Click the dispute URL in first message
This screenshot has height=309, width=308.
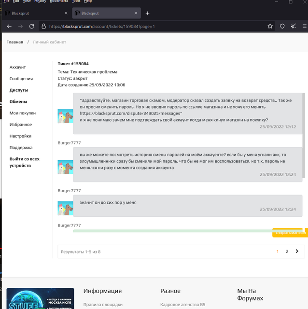pos(131,113)
